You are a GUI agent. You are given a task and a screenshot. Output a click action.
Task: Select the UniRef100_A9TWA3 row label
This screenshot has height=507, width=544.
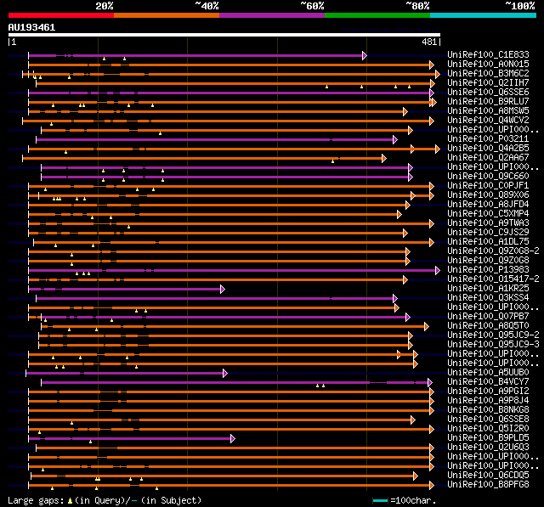point(488,223)
